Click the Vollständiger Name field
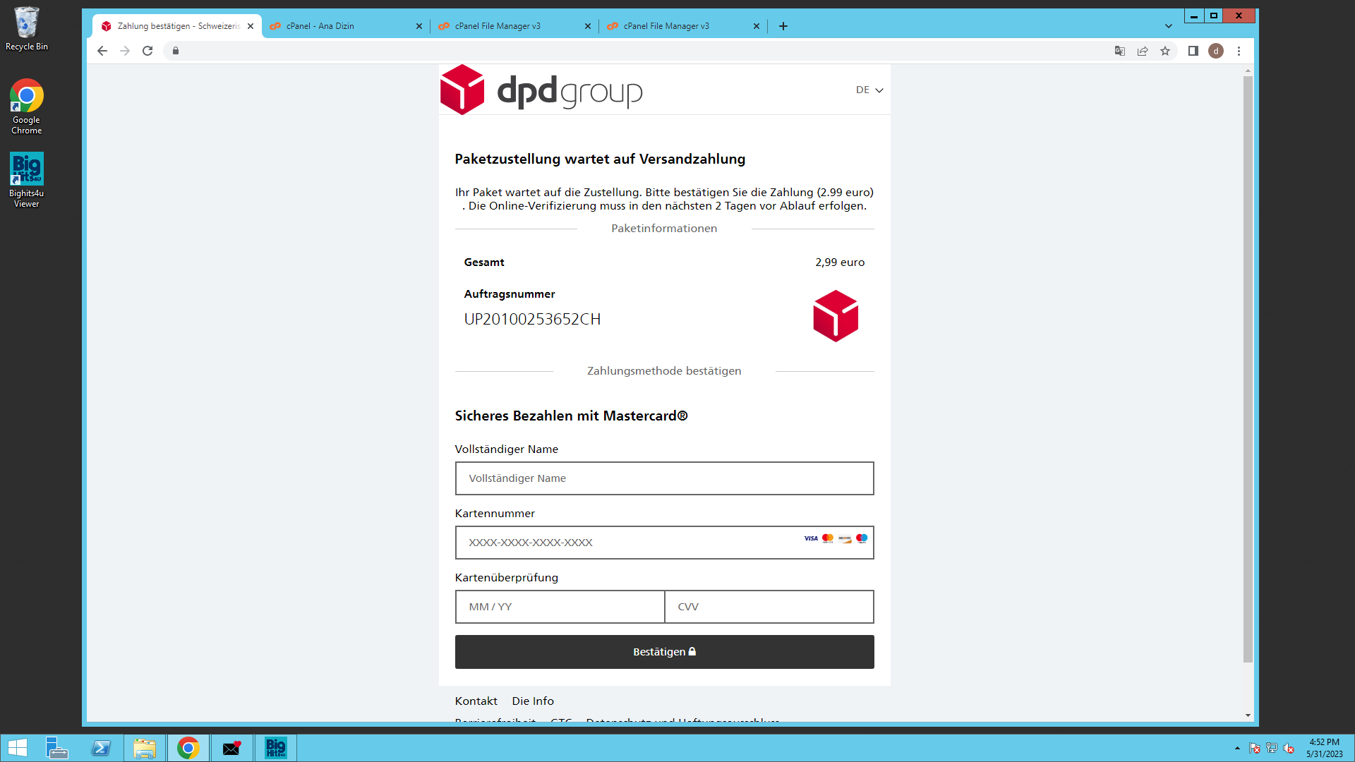 coord(664,478)
